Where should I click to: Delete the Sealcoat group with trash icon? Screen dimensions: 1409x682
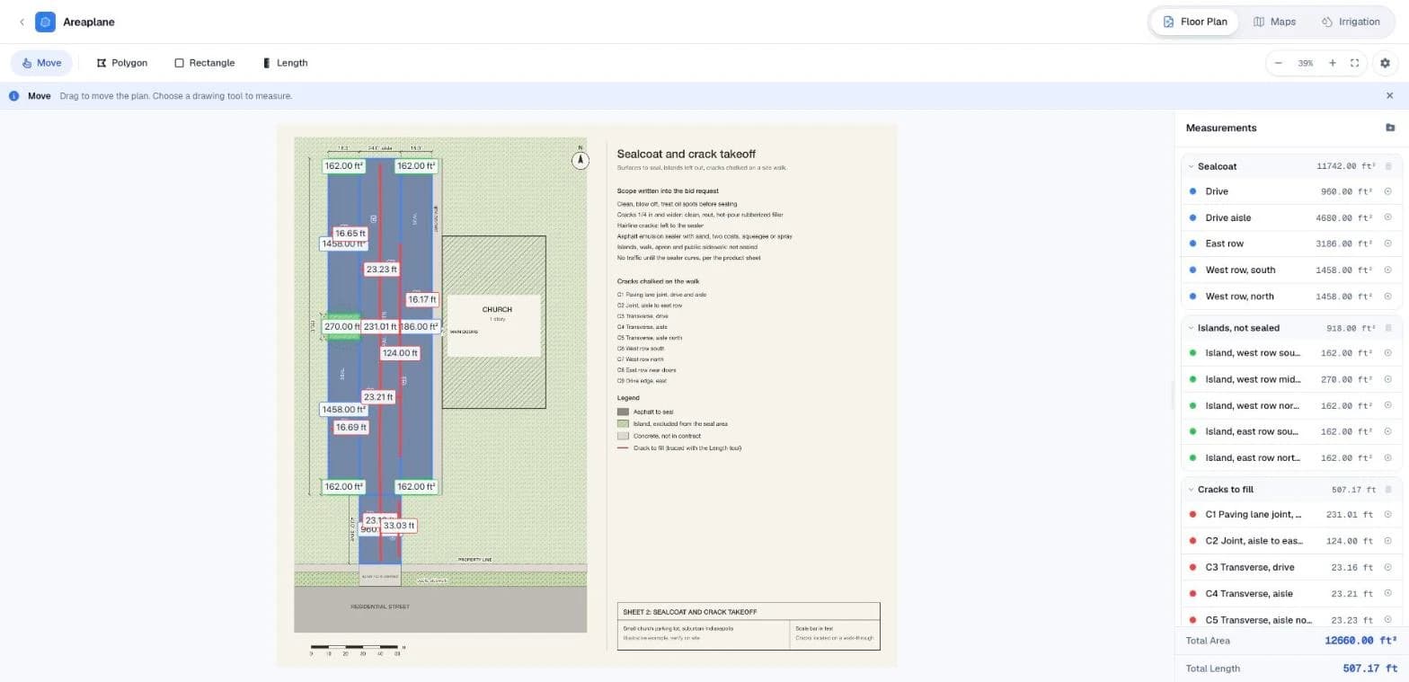[x=1387, y=166]
